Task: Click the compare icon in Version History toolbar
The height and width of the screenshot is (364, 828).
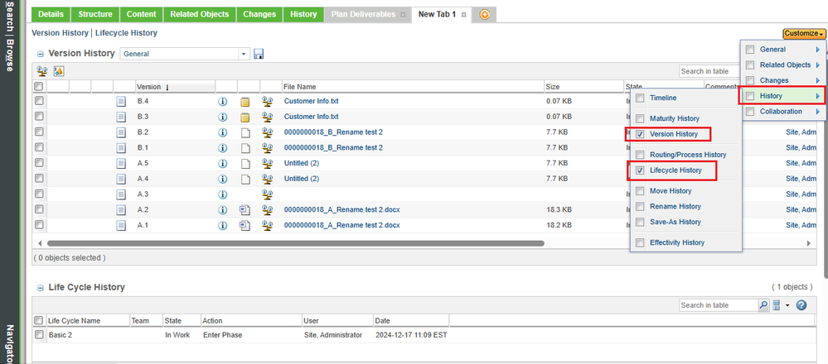Action: coord(41,71)
